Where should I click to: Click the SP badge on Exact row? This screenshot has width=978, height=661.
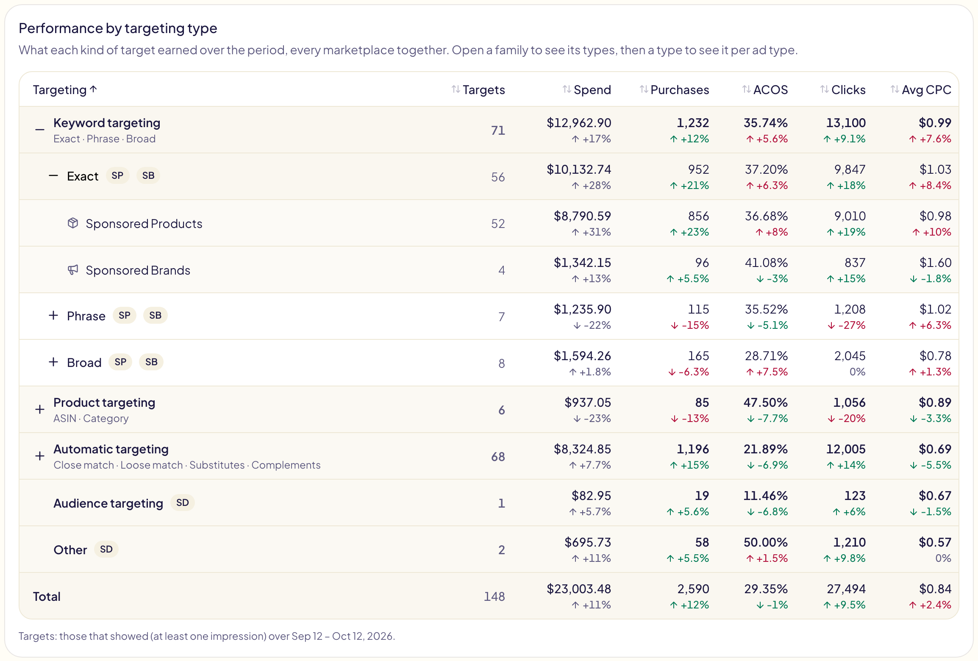pos(117,175)
